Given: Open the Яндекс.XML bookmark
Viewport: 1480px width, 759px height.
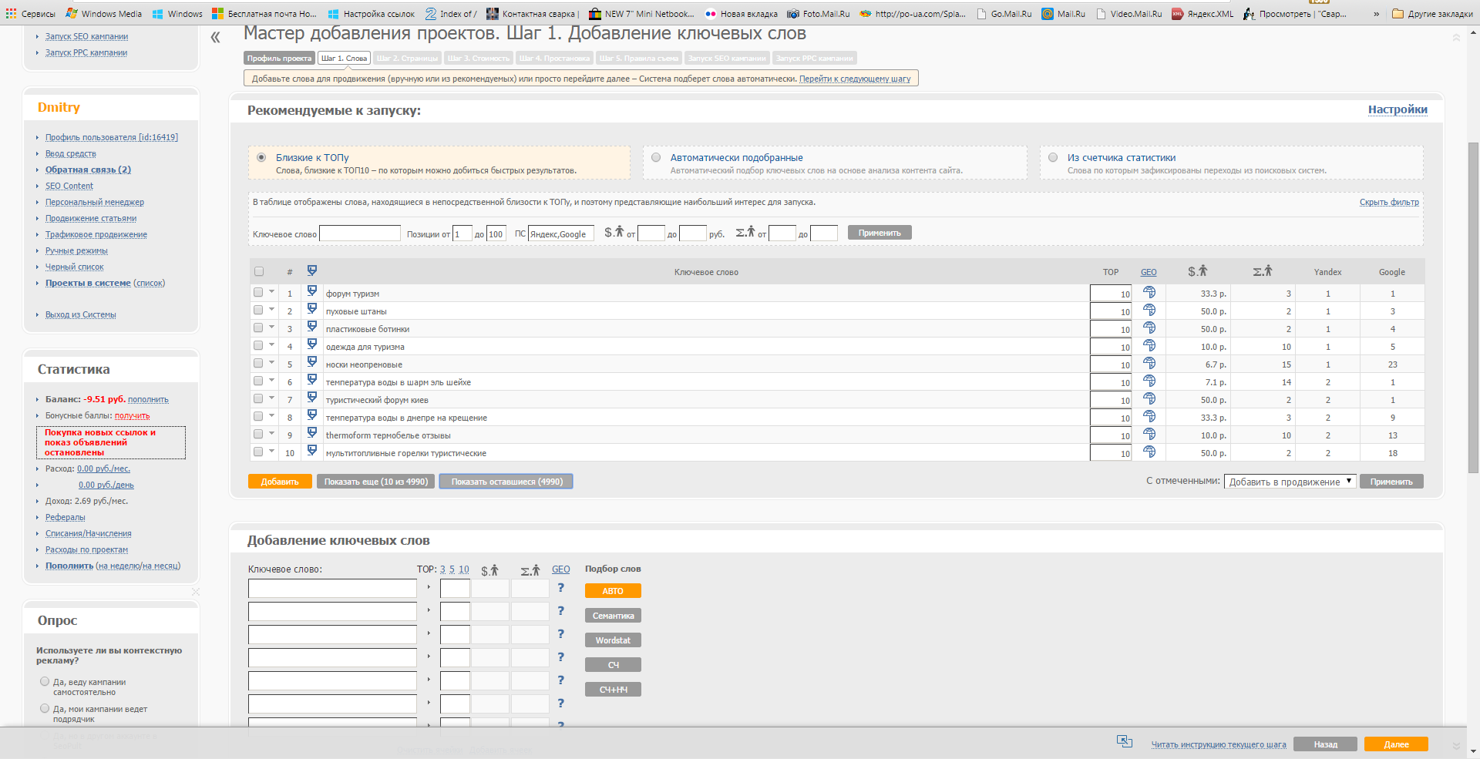Looking at the screenshot, I should coord(1202,14).
